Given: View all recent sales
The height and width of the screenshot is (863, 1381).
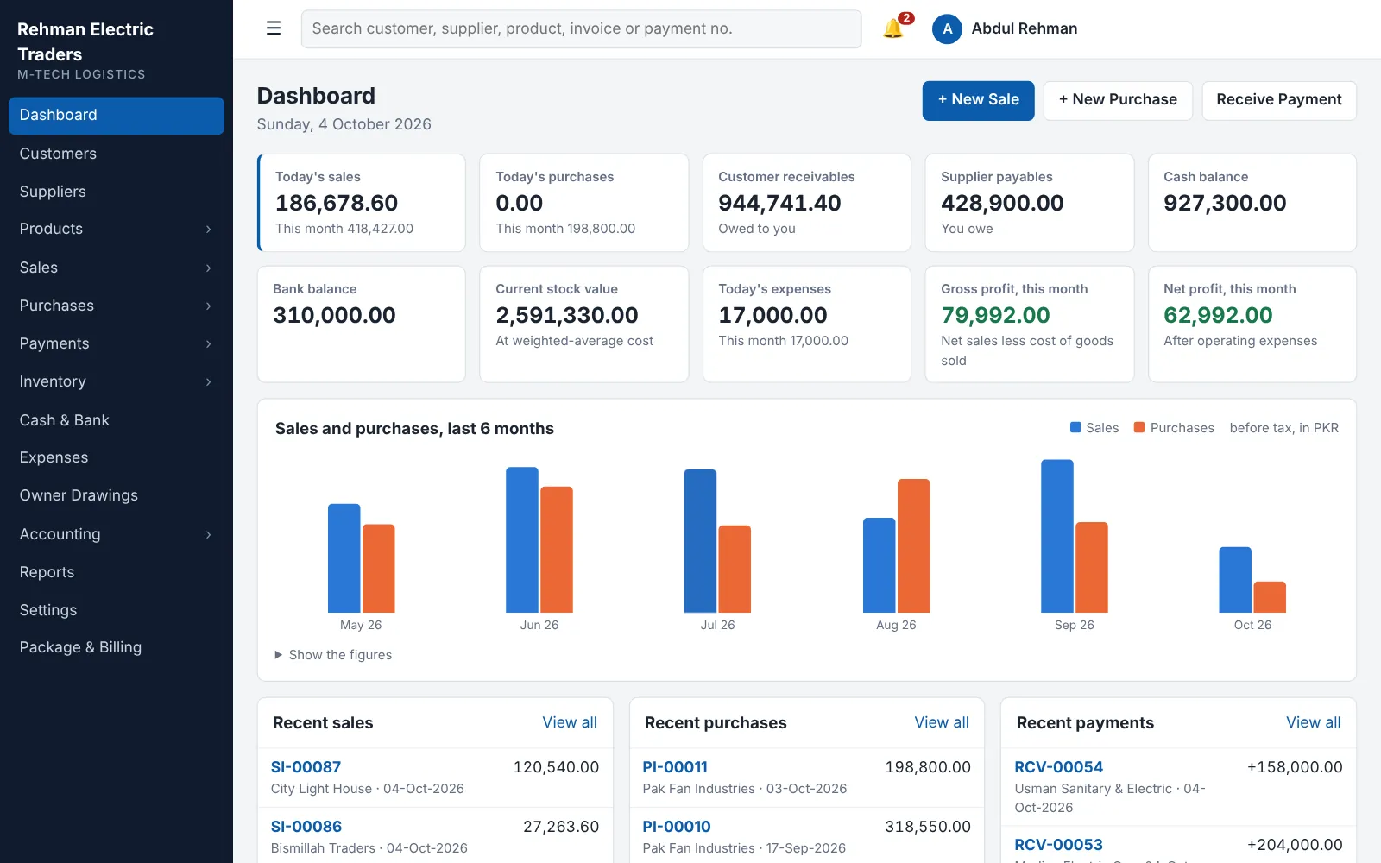Looking at the screenshot, I should (x=570, y=722).
